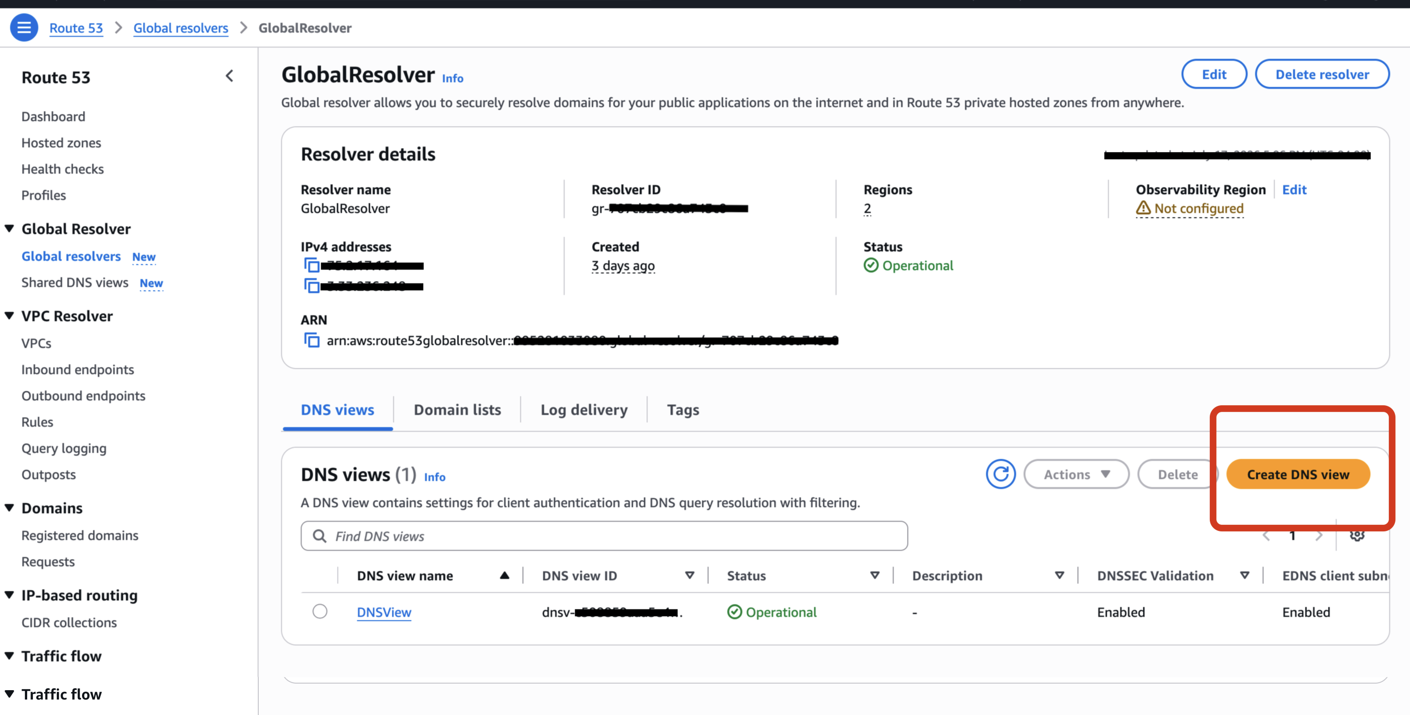Screen dimensions: 1410x715
Task: Click the New badge beside Global resolvers
Action: 144,257
